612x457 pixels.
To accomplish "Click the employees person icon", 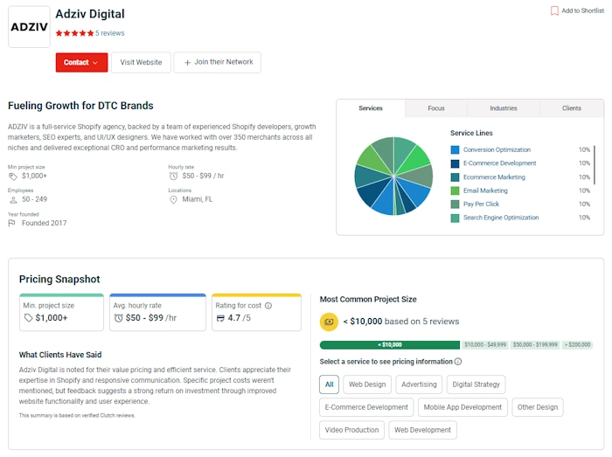I will [x=13, y=199].
